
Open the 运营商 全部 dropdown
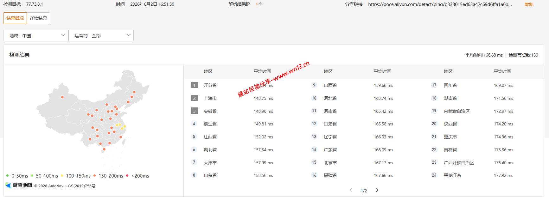pyautogui.click(x=101, y=35)
